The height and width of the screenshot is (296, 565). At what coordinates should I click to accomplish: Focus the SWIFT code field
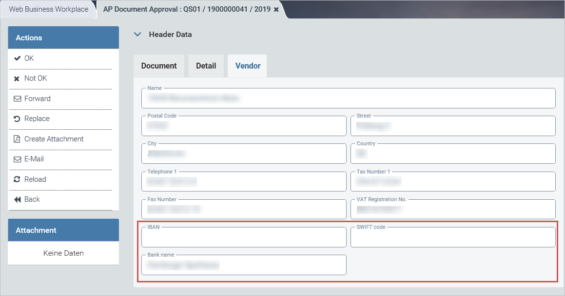point(453,238)
